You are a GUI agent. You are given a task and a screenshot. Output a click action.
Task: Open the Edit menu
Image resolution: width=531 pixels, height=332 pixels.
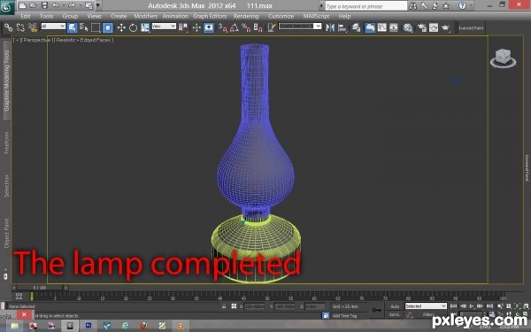(26, 16)
